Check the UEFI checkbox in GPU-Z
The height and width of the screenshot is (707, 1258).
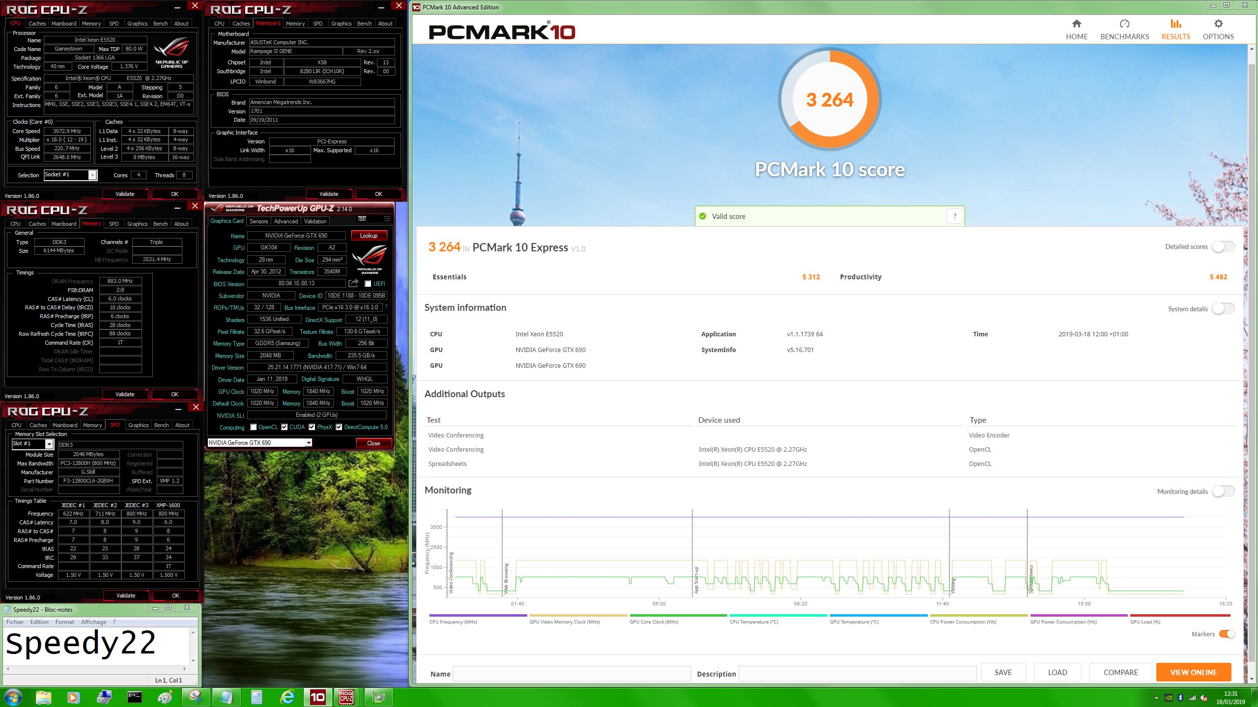368,284
